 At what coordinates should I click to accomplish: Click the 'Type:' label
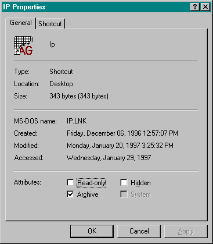[x=22, y=72]
